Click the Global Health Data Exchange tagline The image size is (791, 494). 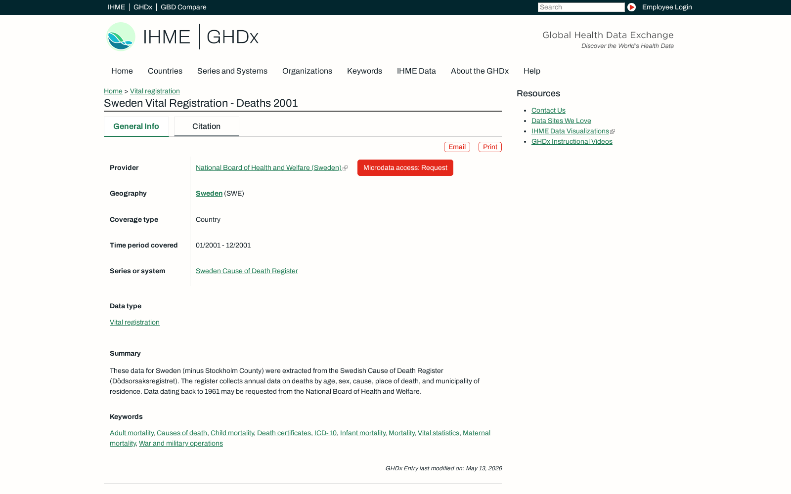pyautogui.click(x=608, y=35)
